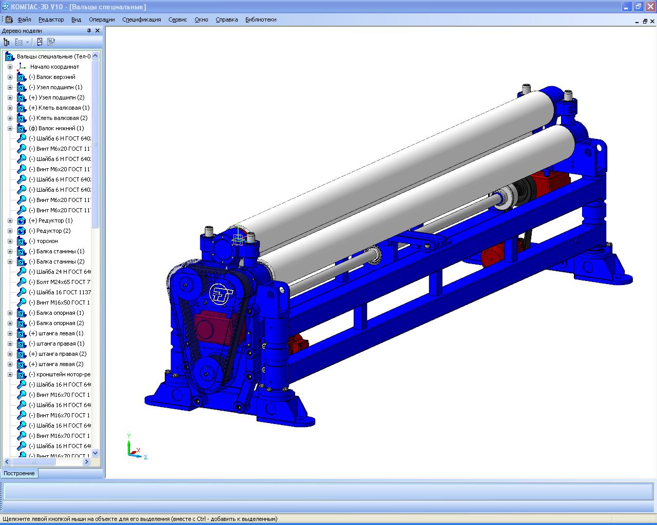Expand the Клеть валковая (1) node
This screenshot has height=525, width=657.
10,108
